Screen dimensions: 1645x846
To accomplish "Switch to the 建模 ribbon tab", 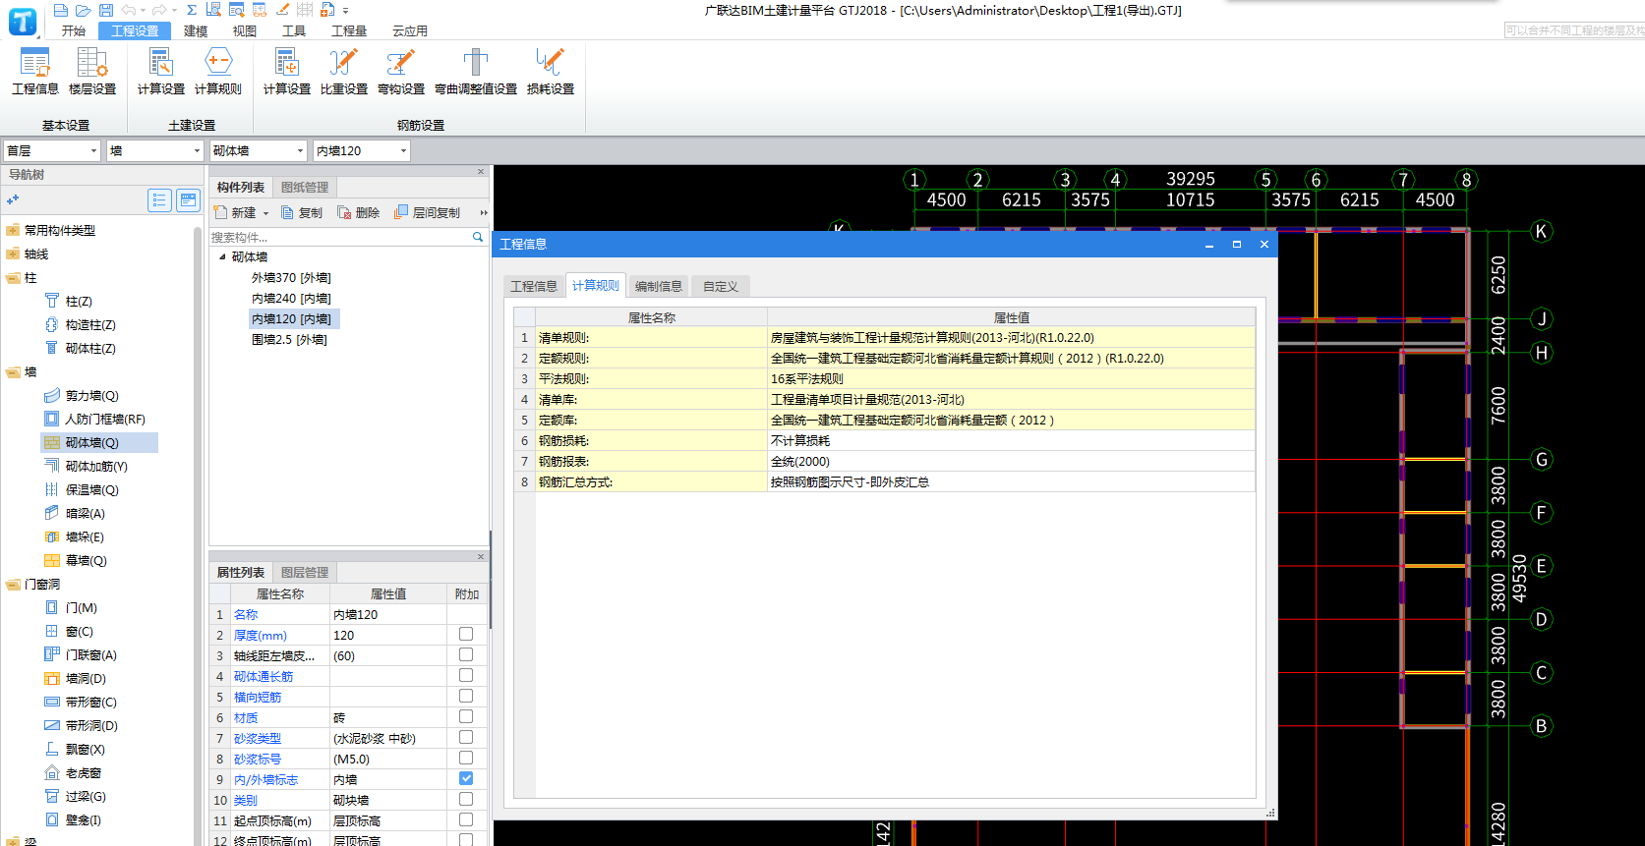I will 196,30.
